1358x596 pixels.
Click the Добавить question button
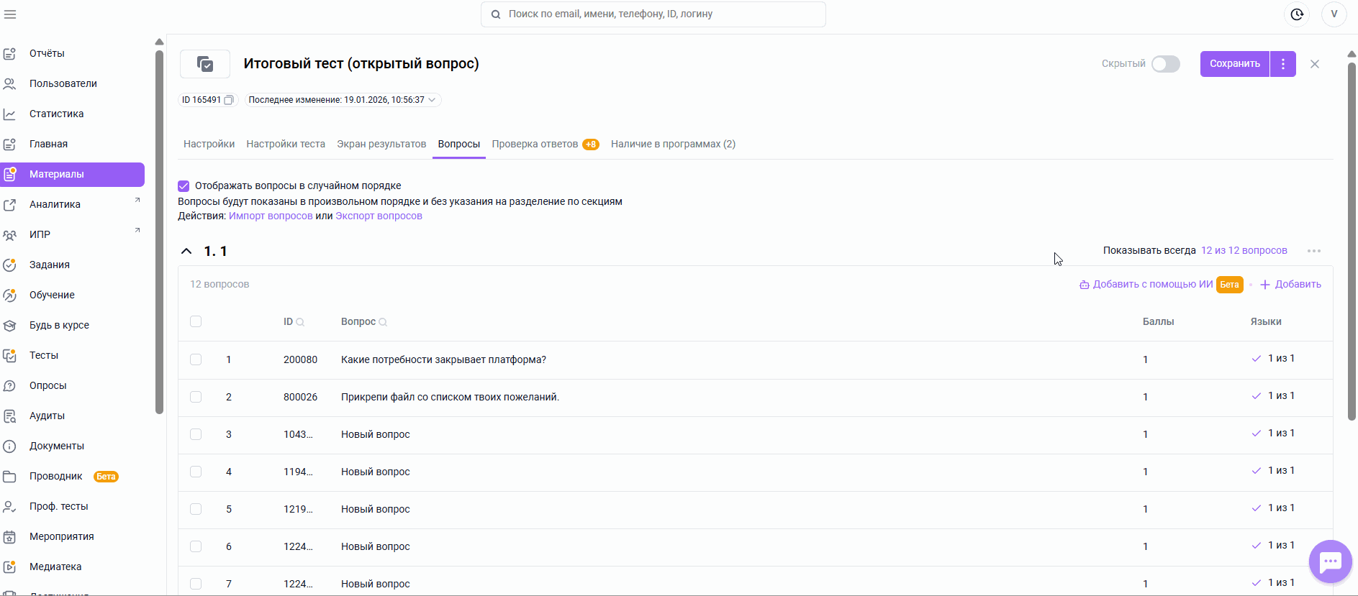point(1290,284)
